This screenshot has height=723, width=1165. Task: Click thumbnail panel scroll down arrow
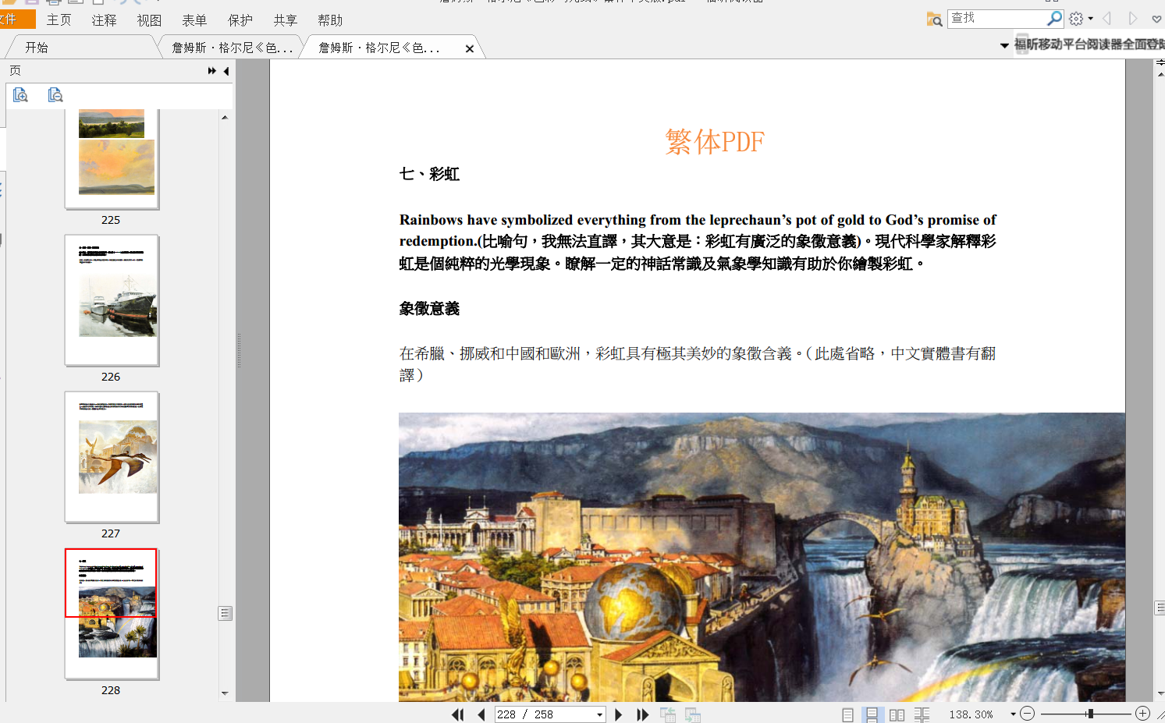coord(225,693)
